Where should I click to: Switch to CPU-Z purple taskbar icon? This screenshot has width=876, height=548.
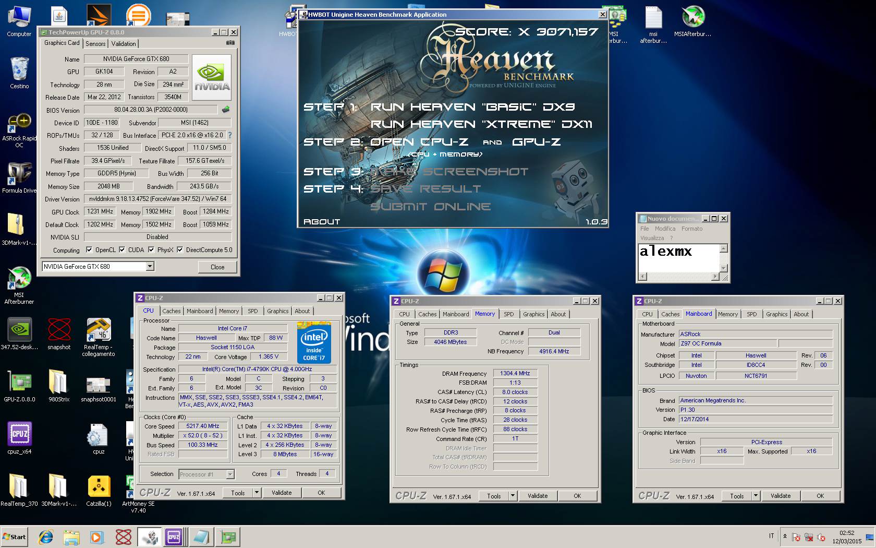coord(174,537)
